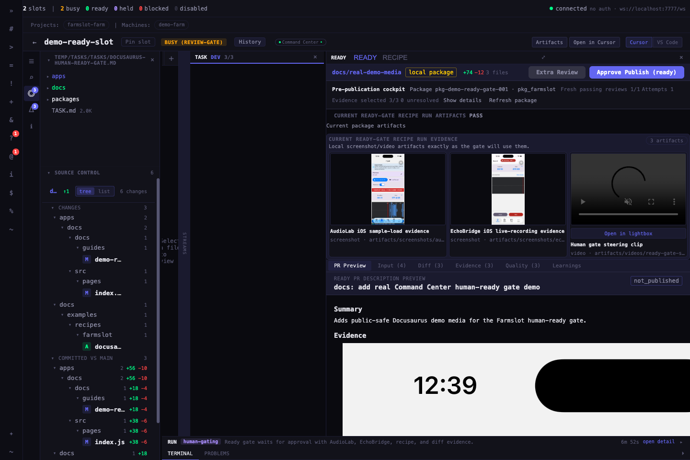Select Cursor as the editor
690x460 pixels.
(x=639, y=42)
